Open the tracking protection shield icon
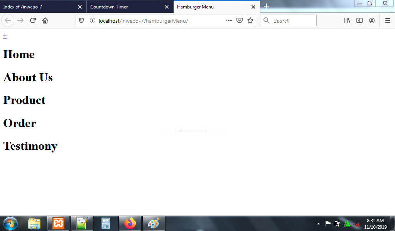Image resolution: width=395 pixels, height=231 pixels. click(x=81, y=21)
